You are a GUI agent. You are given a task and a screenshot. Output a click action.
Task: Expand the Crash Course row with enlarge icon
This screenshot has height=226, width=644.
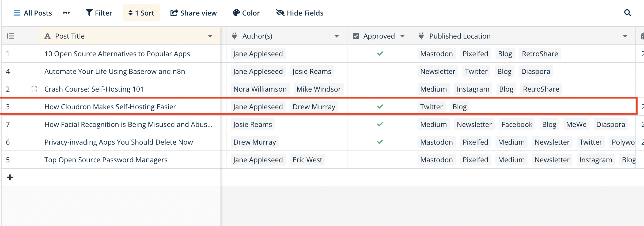(x=34, y=89)
